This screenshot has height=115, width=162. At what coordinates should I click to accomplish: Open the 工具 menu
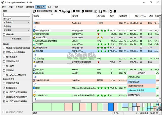click(49, 7)
